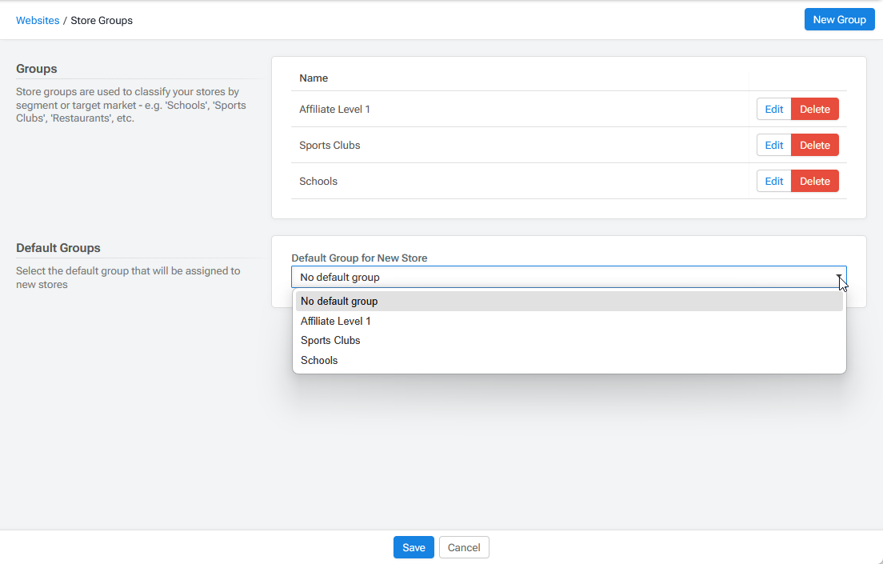Click Schools name in groups table

pos(318,182)
